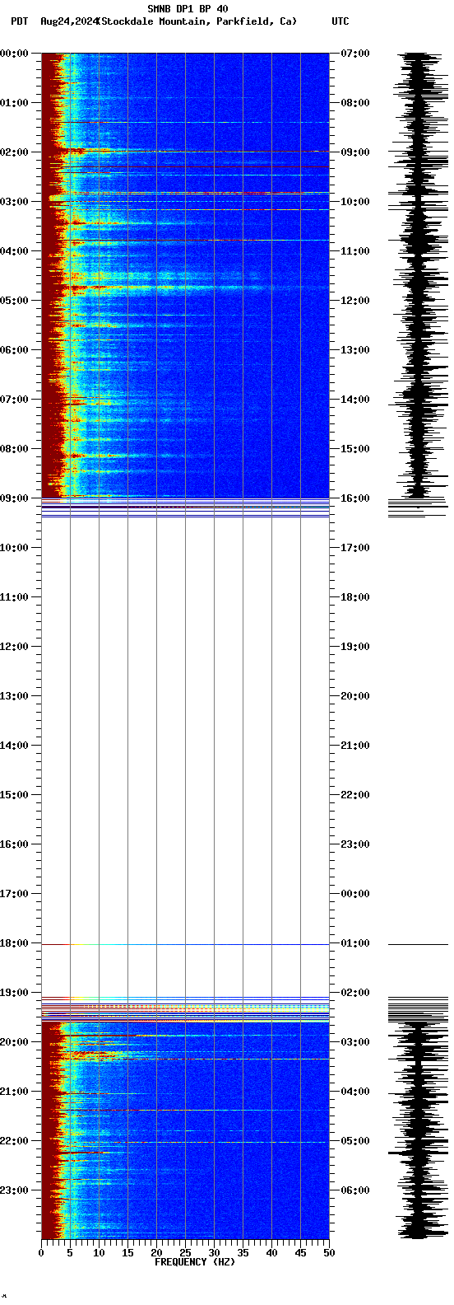Click the "22:00" label on the UTC axis
The width and height of the screenshot is (454, 1305).
355,795
